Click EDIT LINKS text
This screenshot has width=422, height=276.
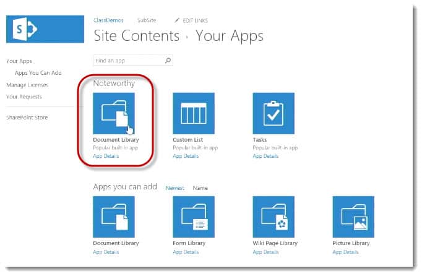(x=195, y=20)
